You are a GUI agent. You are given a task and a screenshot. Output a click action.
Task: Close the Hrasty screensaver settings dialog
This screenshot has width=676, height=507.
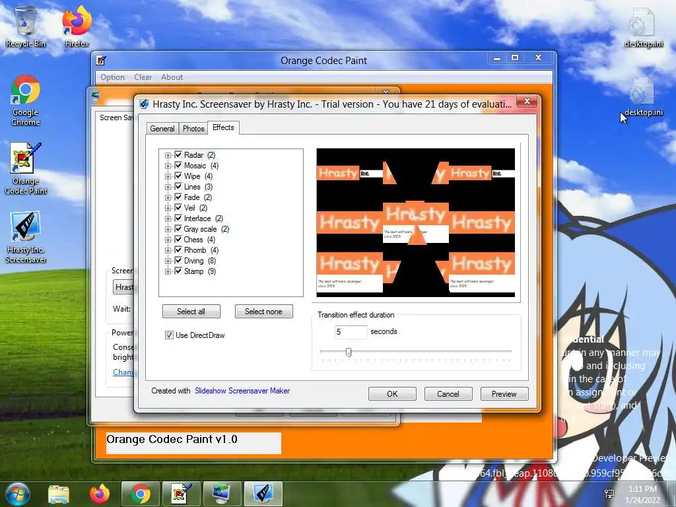point(527,101)
